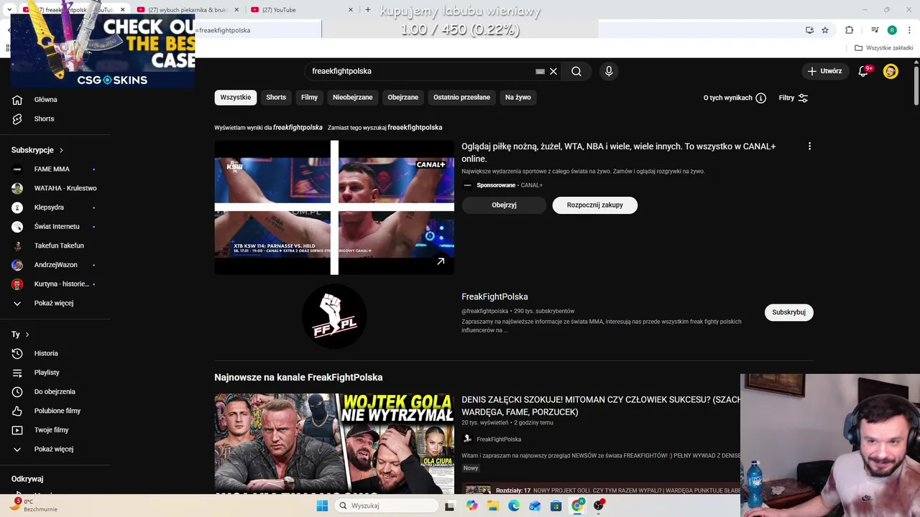Open 'Do obejrzenia' watch later icon

click(17, 391)
